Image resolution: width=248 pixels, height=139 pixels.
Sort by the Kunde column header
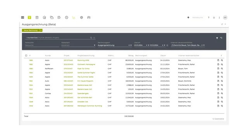point(48,56)
